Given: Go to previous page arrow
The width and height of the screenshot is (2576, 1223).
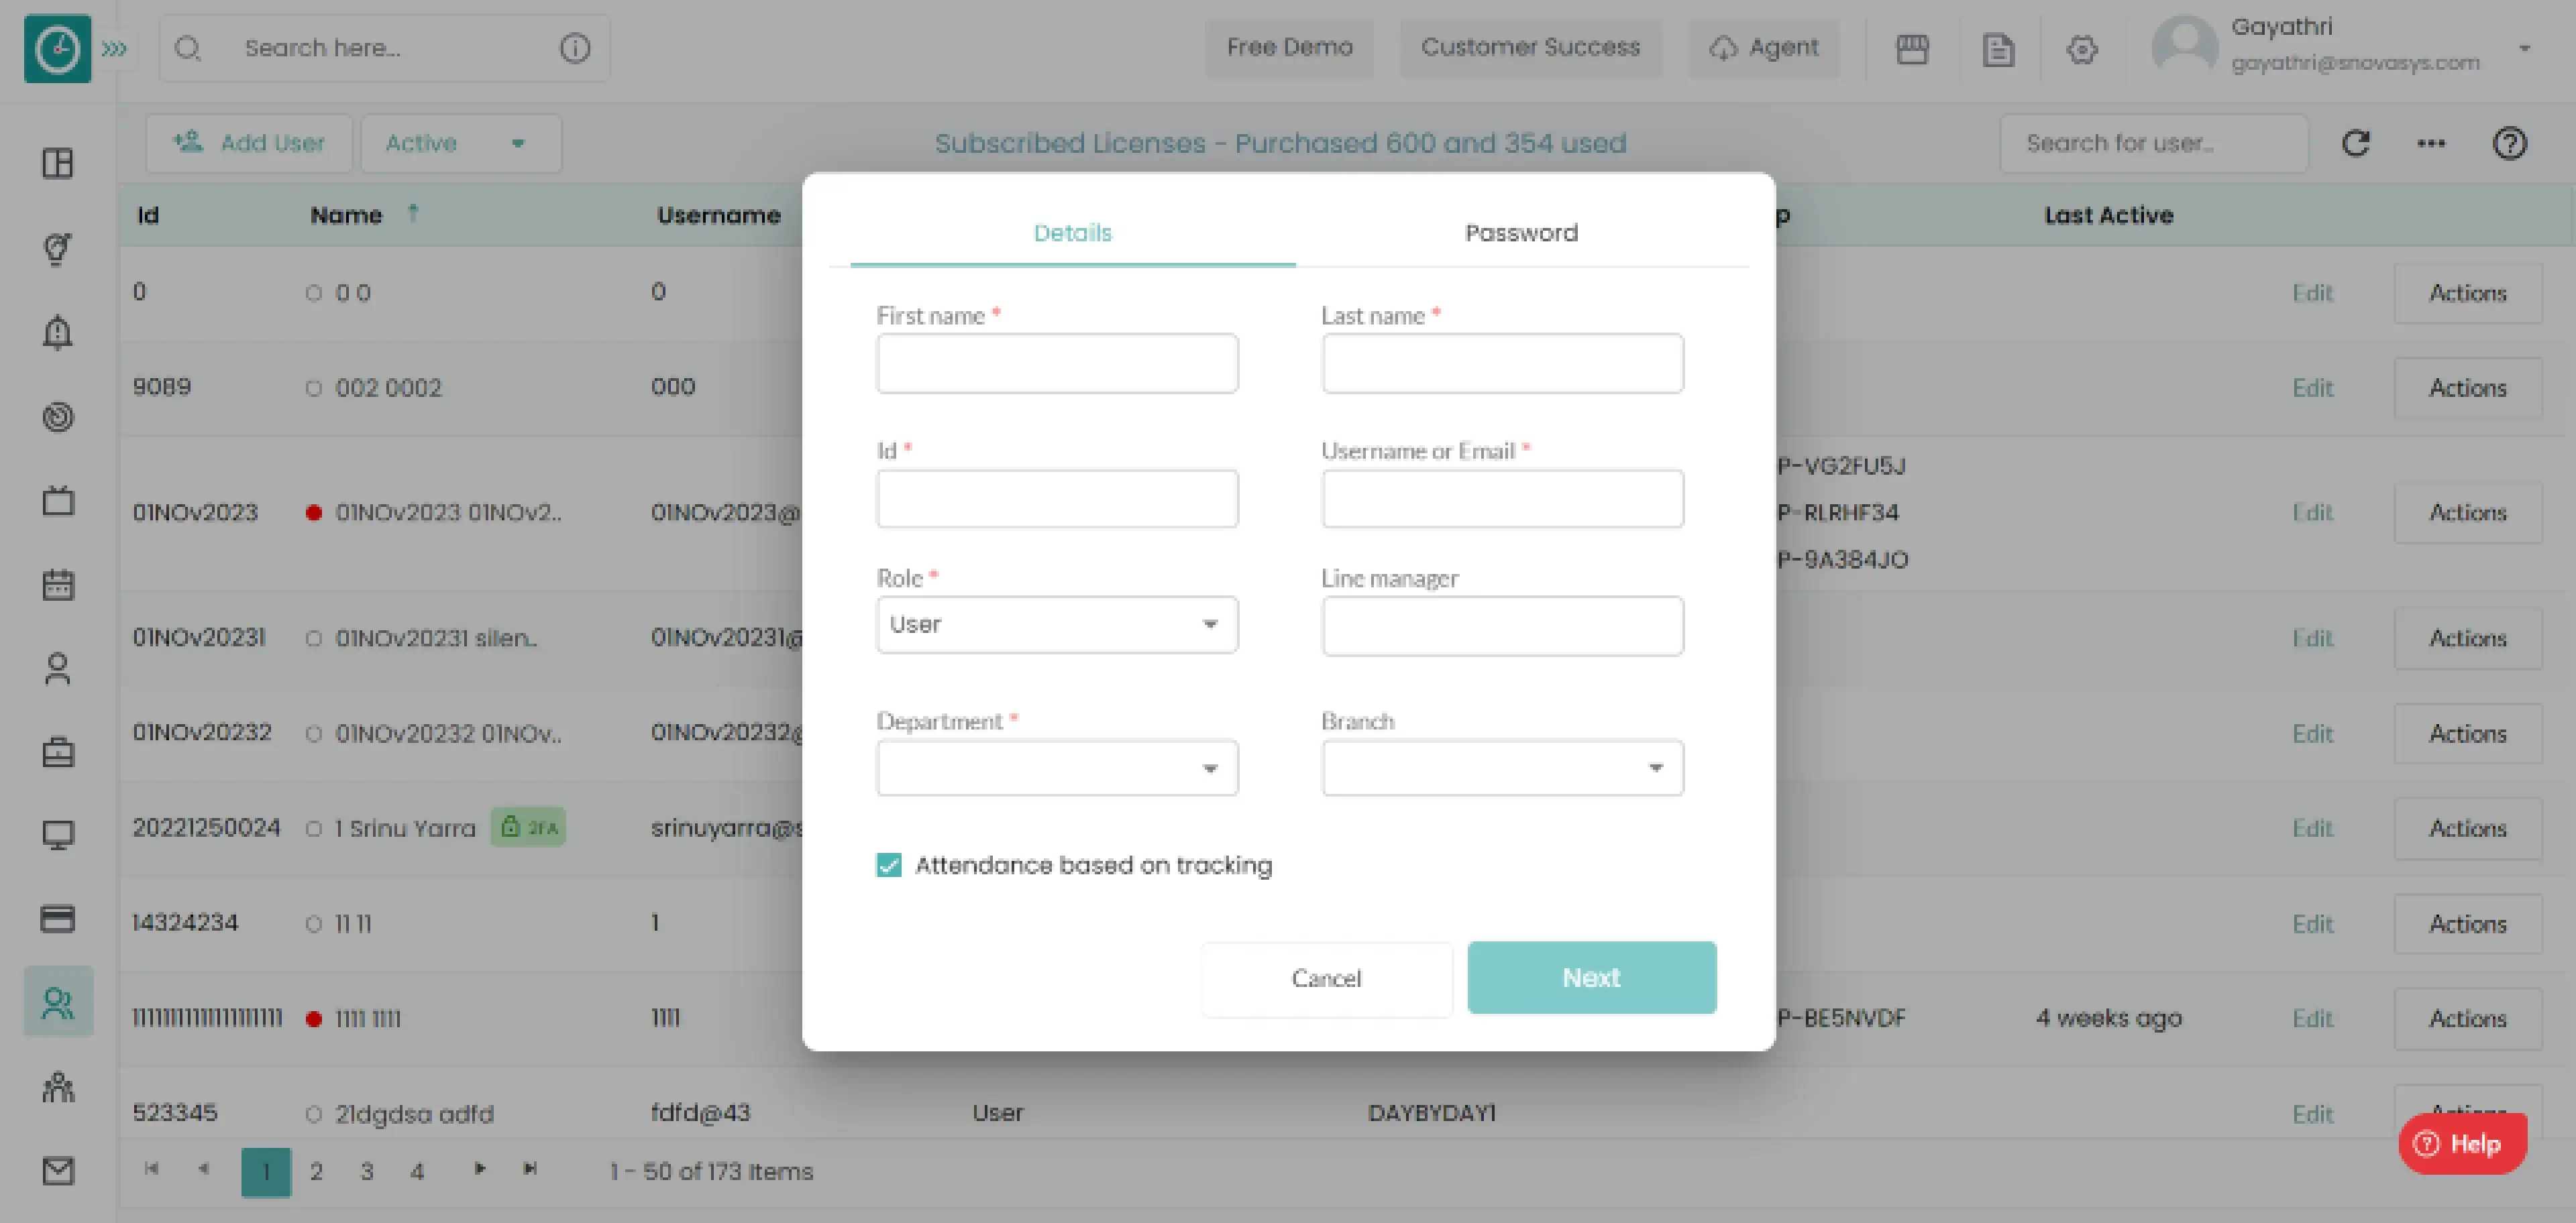Looking at the screenshot, I should point(203,1169).
